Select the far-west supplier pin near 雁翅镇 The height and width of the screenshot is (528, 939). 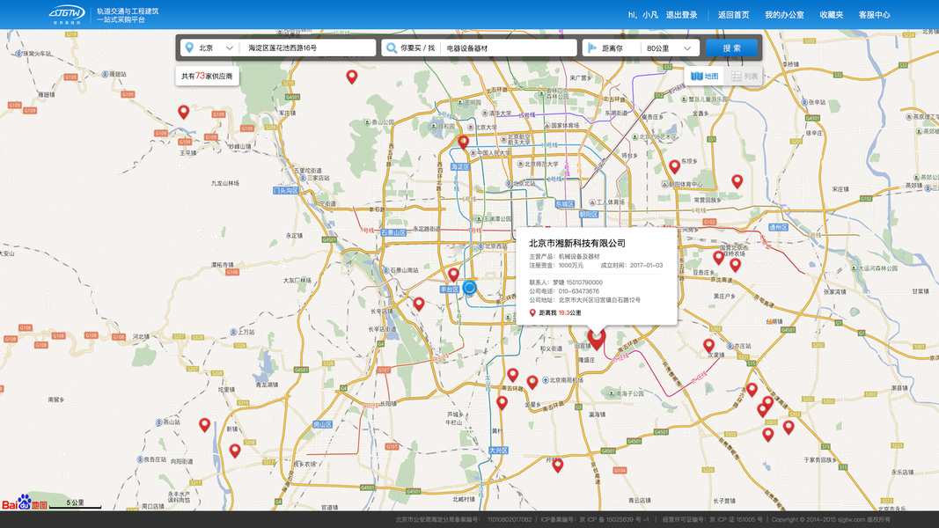click(x=183, y=112)
